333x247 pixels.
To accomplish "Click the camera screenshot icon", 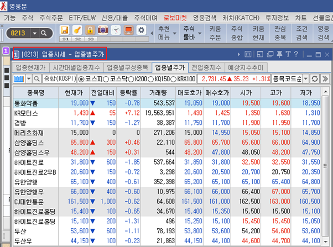I will (103, 30).
